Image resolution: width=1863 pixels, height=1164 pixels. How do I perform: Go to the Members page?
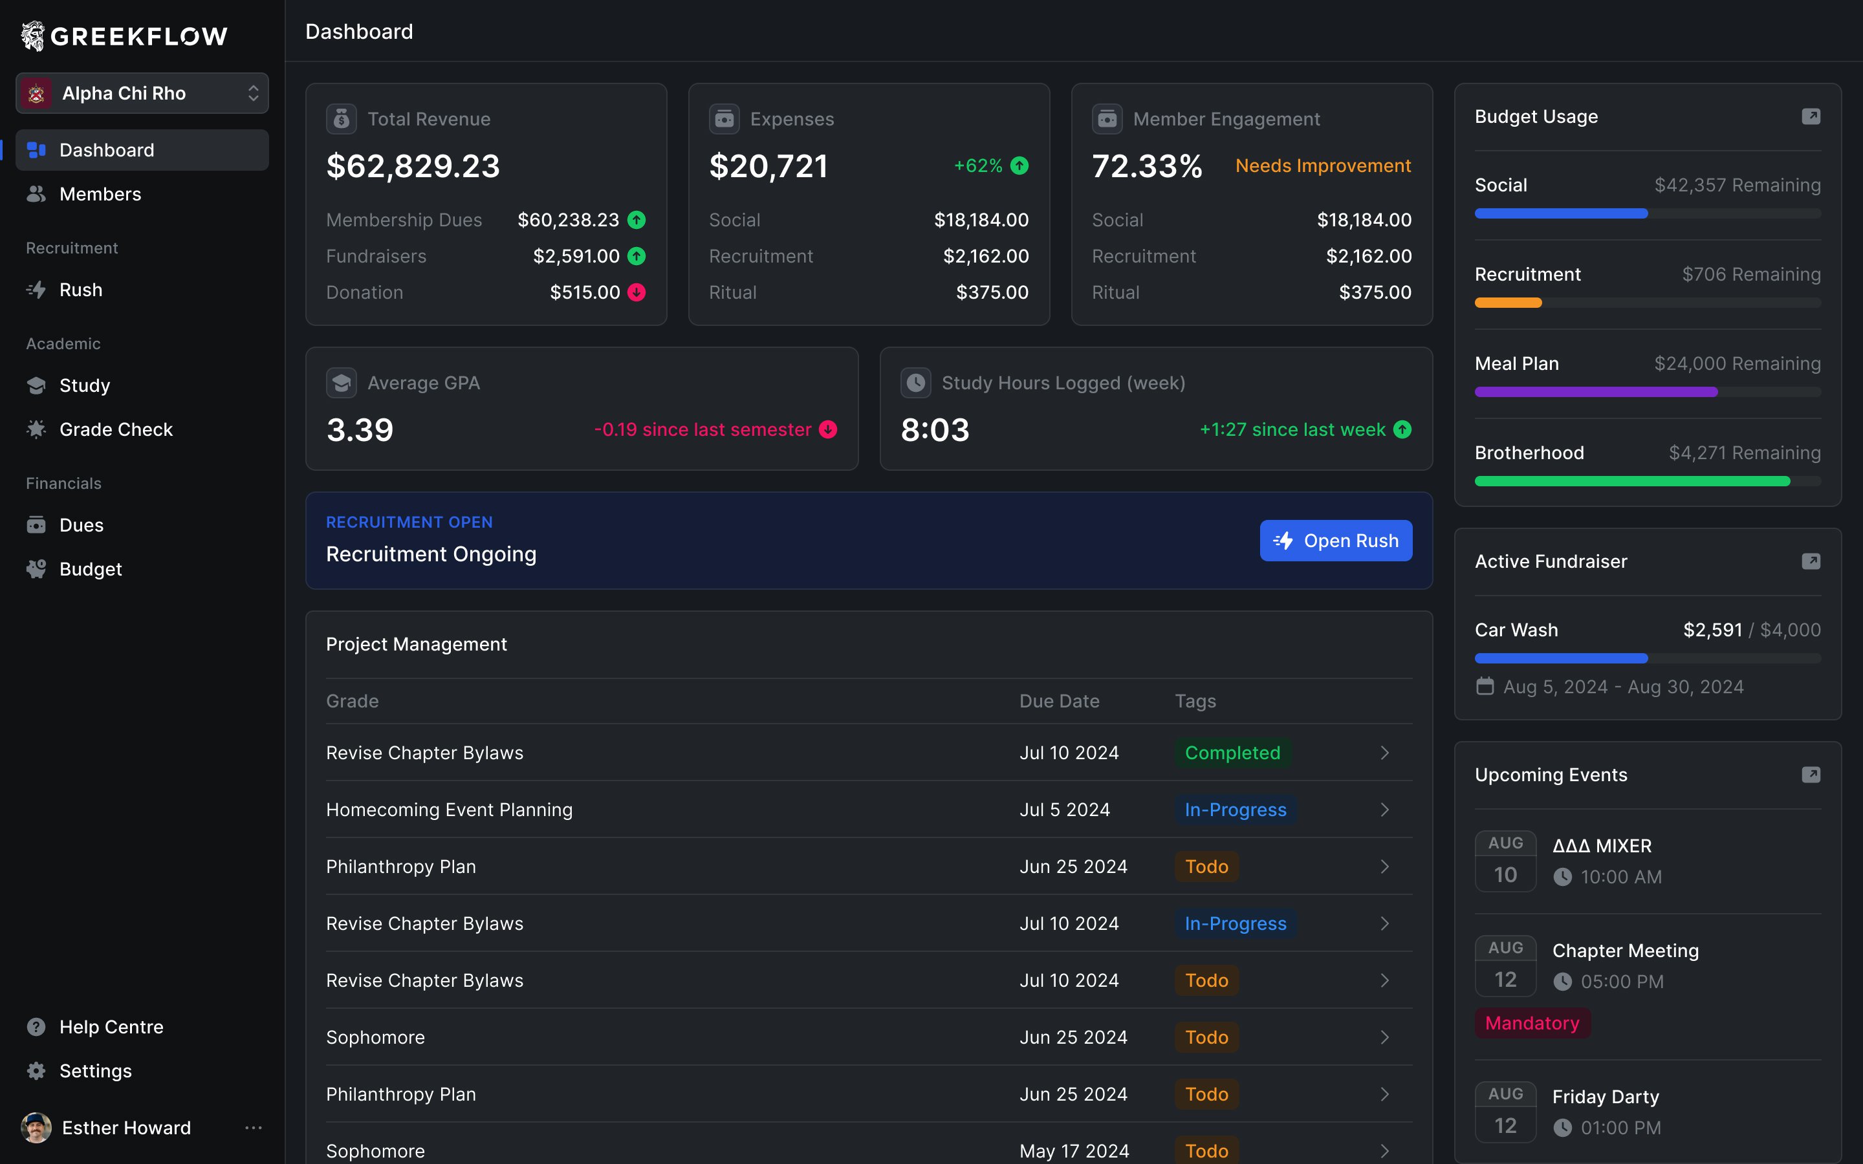pos(100,194)
